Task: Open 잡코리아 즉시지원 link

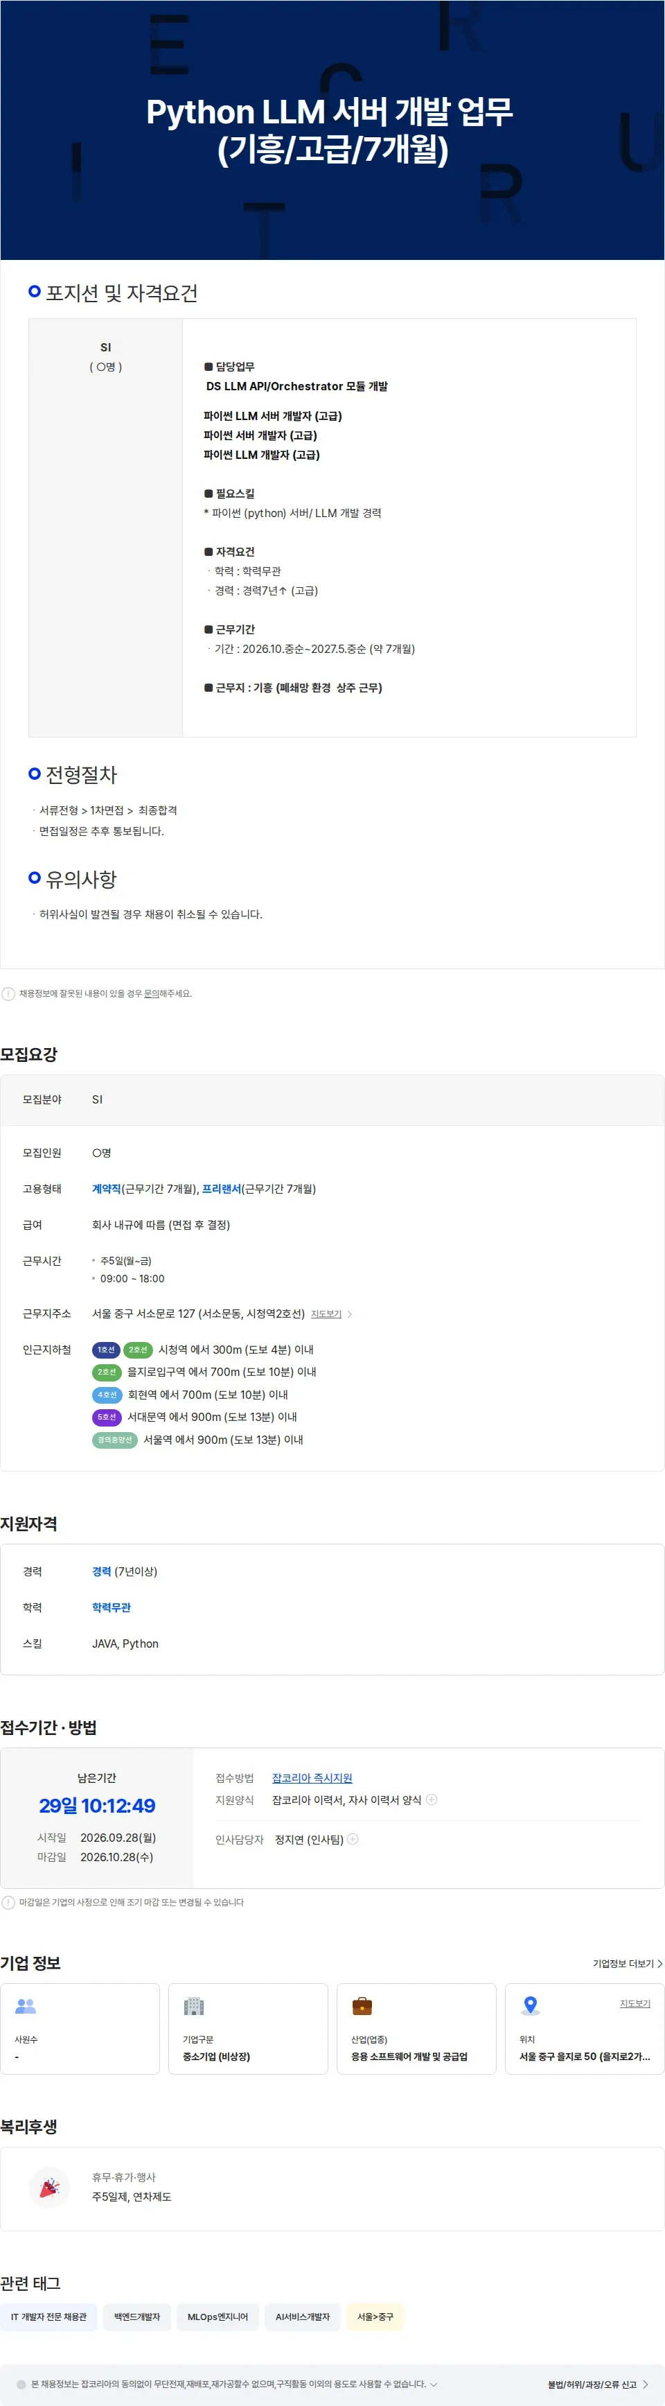Action: [x=312, y=1779]
